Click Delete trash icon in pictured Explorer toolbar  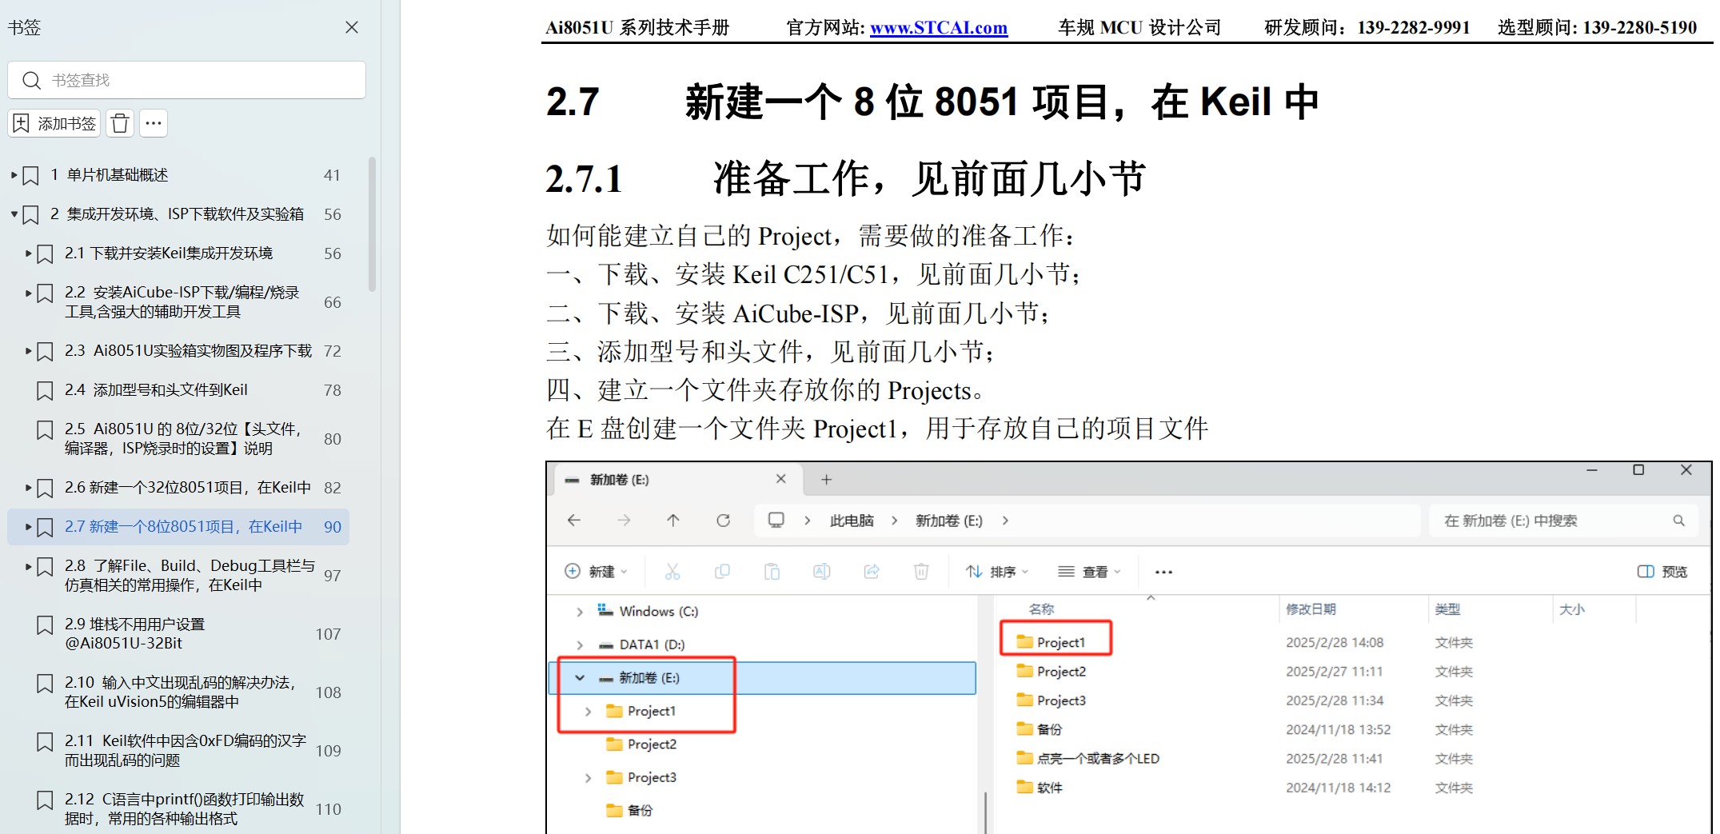[921, 572]
